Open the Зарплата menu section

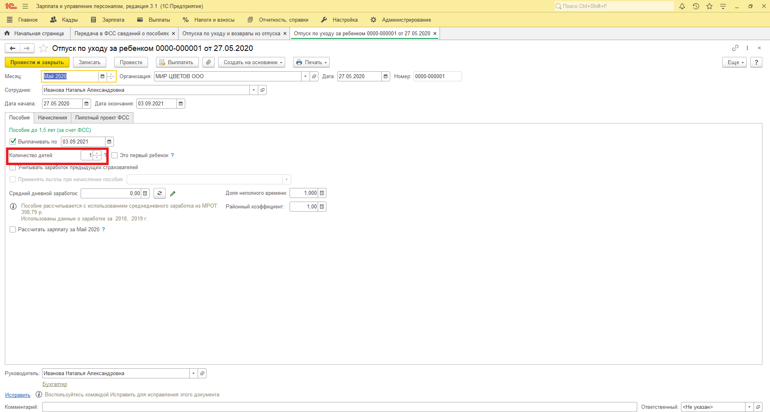tap(108, 20)
